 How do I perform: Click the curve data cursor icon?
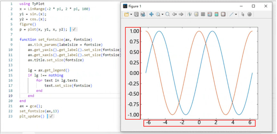tap(189, 14)
